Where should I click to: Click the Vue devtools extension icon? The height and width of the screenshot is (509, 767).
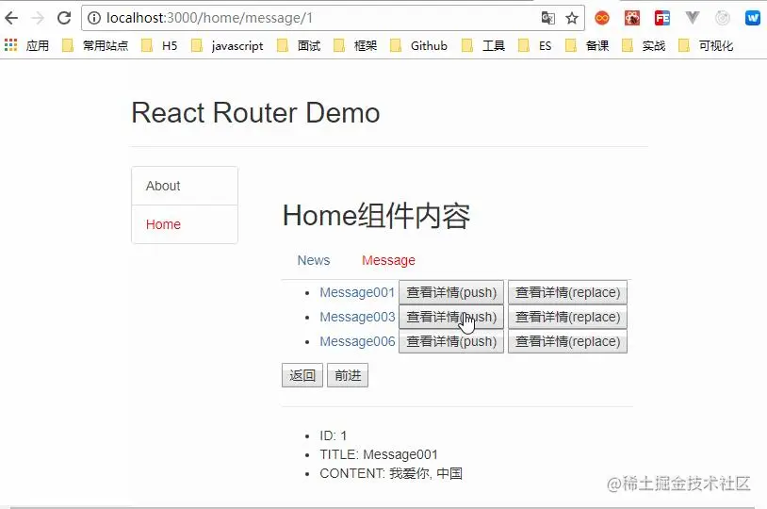(x=693, y=18)
